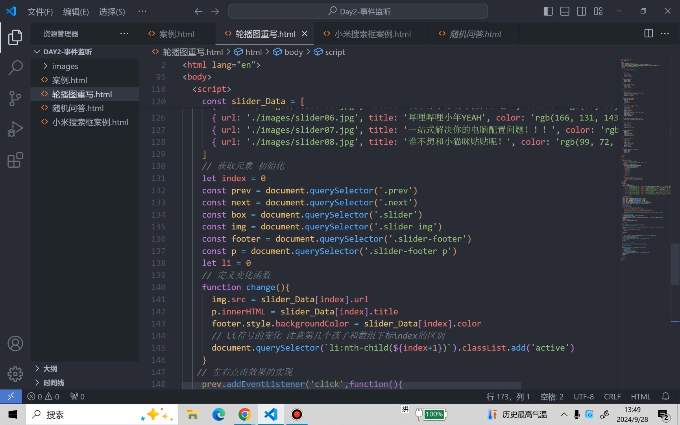680x425 pixels.
Task: Split the editor to the right
Action: pos(649,33)
